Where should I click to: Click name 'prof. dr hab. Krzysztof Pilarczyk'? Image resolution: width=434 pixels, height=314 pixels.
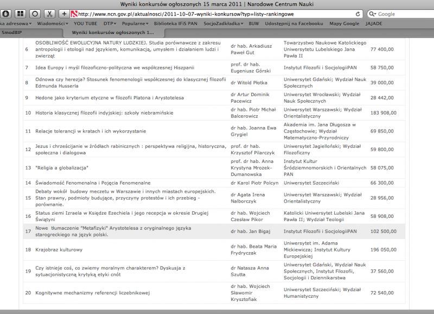(x=253, y=149)
